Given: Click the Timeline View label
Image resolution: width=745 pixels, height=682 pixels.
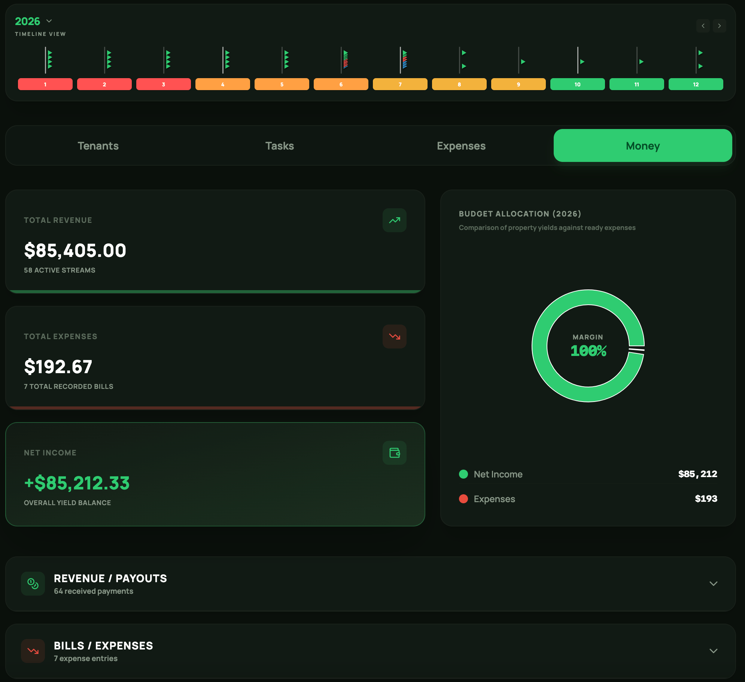Looking at the screenshot, I should 40,34.
